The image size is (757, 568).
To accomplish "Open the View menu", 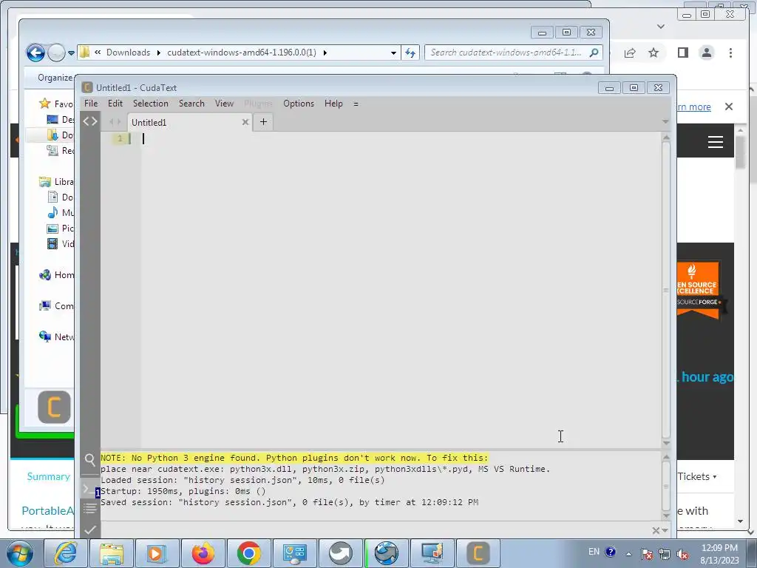I will [x=224, y=104].
